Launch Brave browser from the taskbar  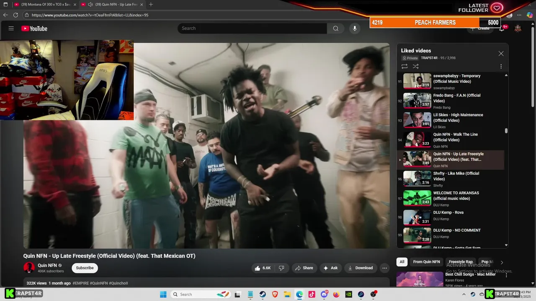pyautogui.click(x=275, y=294)
